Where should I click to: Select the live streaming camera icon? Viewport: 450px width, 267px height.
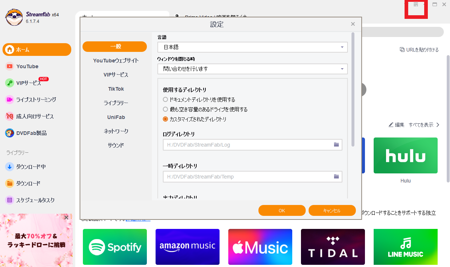(x=10, y=99)
